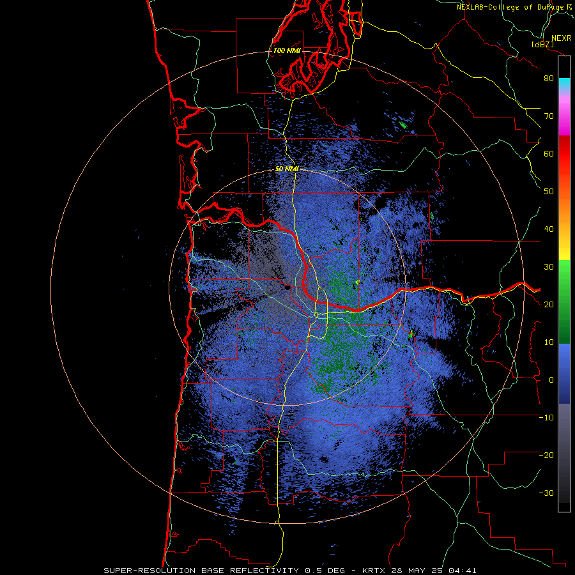Click the 50 value on dBZ scale
575x575 pixels.
click(549, 192)
